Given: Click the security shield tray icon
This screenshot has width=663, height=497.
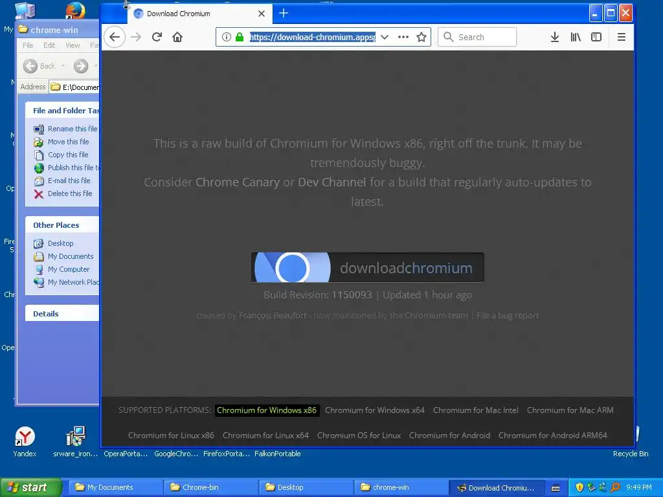Looking at the screenshot, I should [x=579, y=487].
